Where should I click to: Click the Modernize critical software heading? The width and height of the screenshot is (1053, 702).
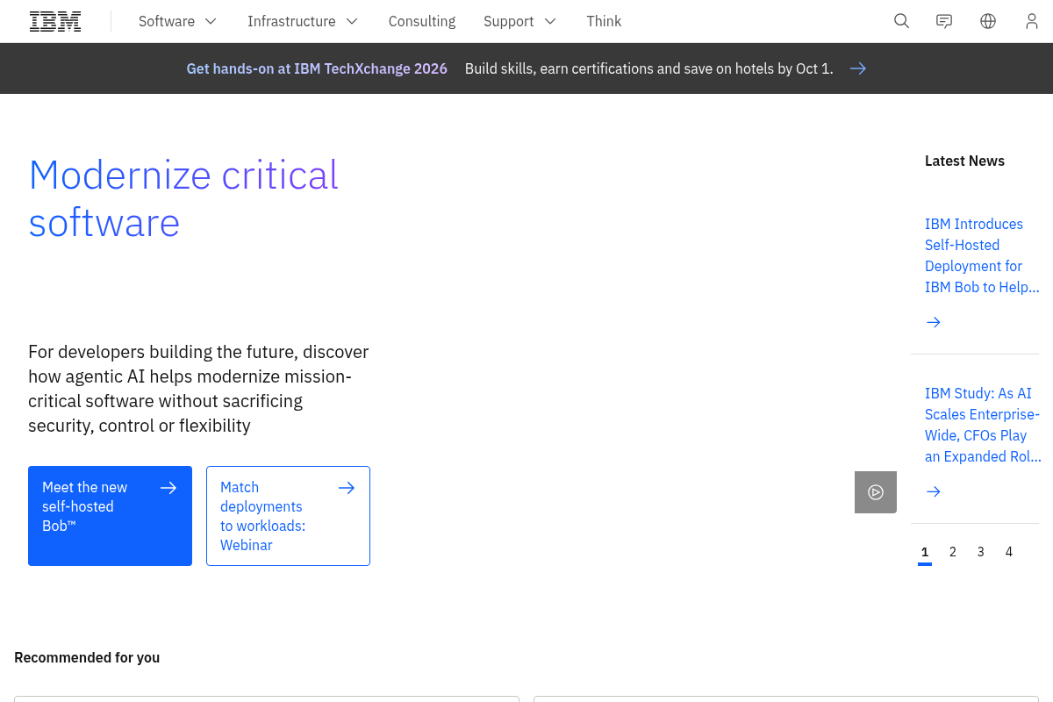tap(183, 198)
